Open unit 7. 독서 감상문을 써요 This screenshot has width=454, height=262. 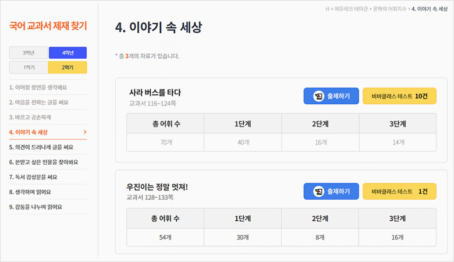(48, 177)
